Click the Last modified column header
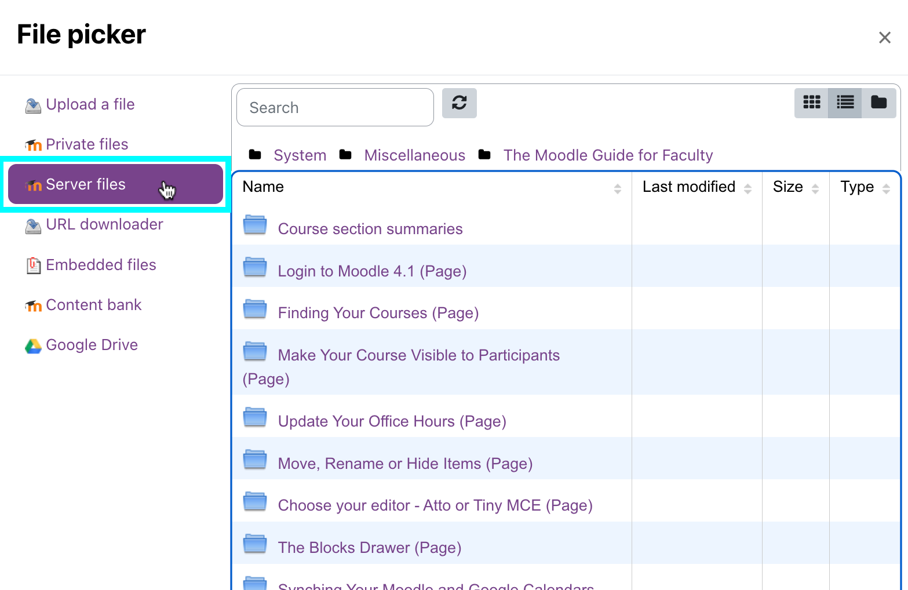908x590 pixels. [x=689, y=187]
